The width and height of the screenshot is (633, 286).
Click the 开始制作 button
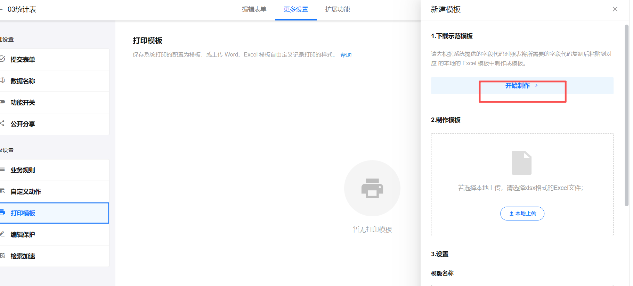click(517, 86)
